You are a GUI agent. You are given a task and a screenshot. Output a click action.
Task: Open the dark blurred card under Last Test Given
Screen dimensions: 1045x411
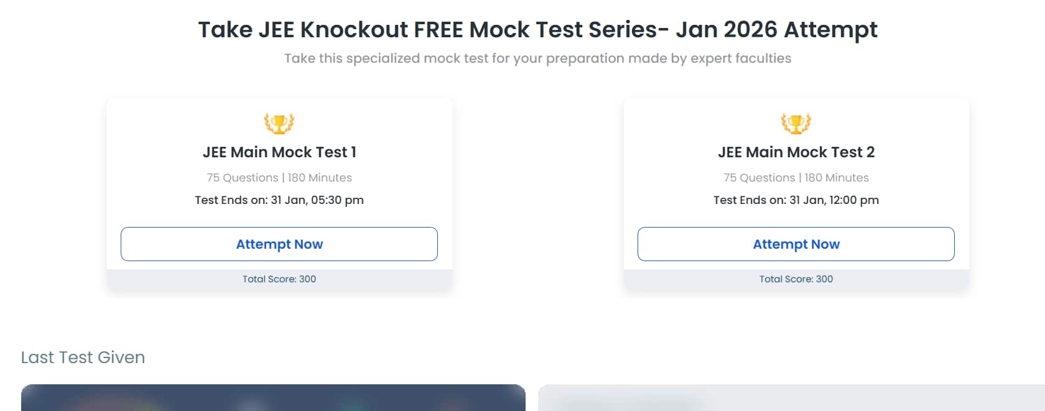(273, 398)
